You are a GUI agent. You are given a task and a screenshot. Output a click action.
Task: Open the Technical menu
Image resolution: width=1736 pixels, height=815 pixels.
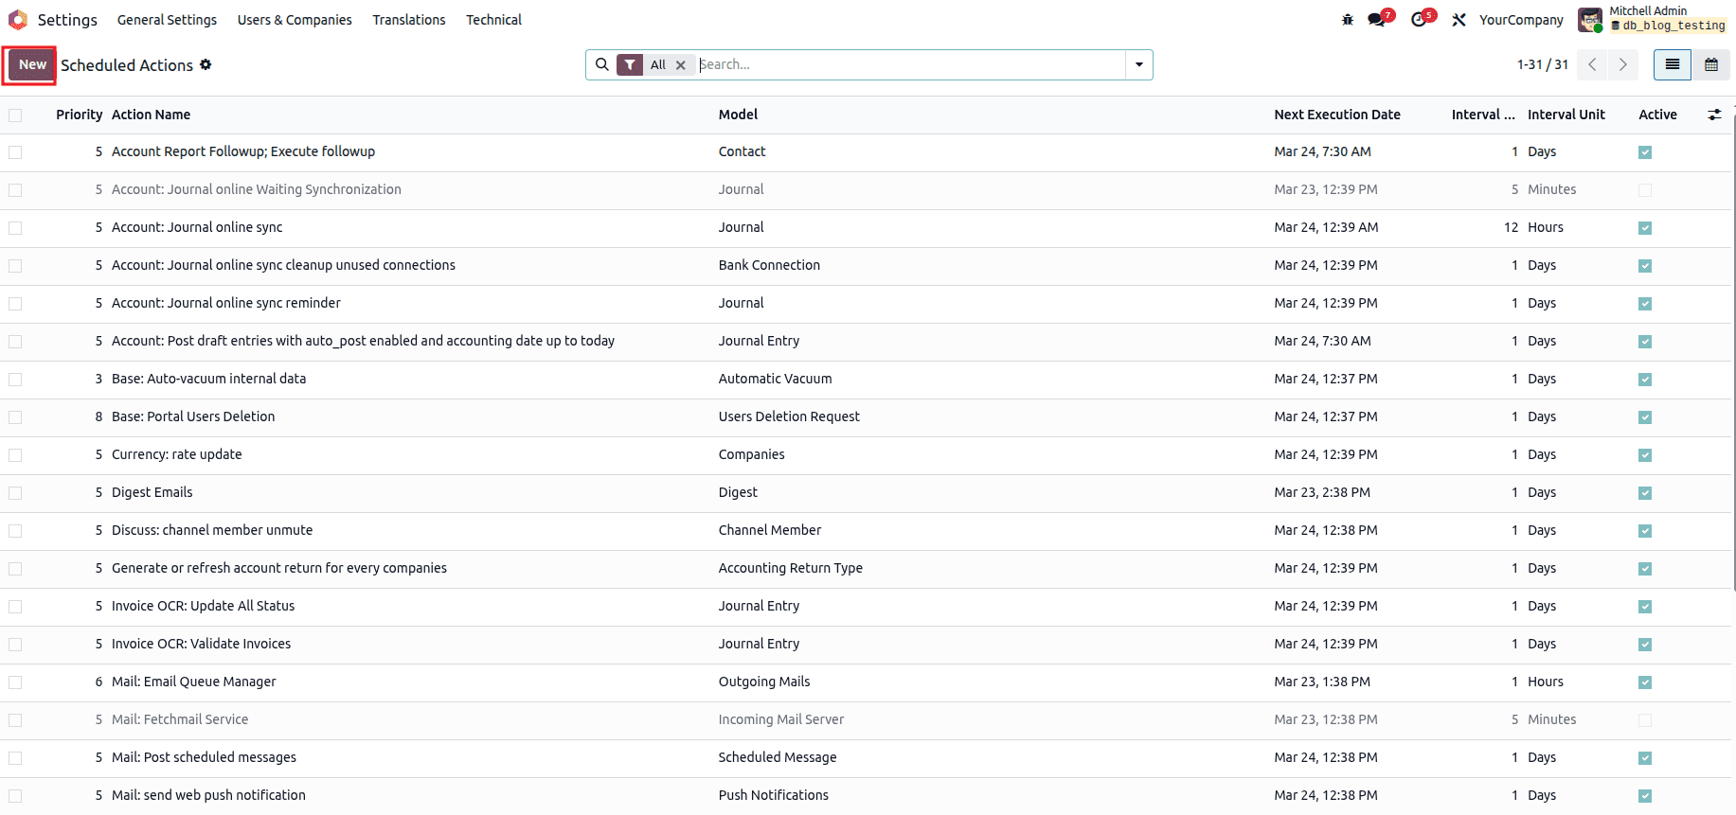click(493, 20)
